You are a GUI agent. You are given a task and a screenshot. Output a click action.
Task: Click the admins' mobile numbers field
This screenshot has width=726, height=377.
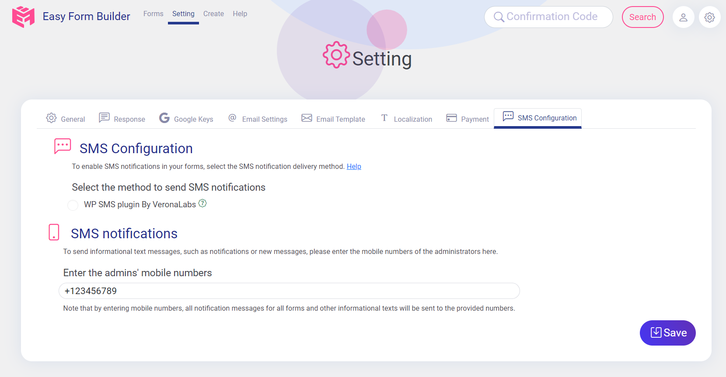tap(289, 291)
